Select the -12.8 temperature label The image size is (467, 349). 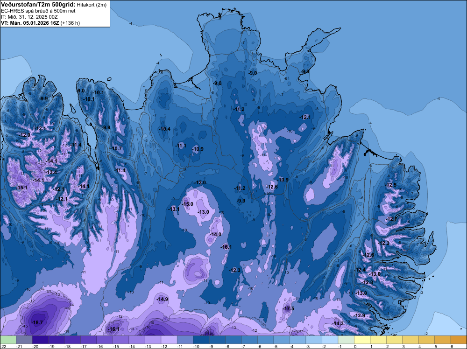pyautogui.click(x=367, y=282)
